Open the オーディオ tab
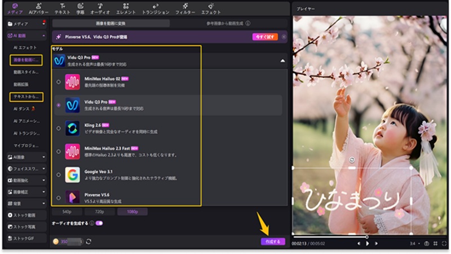 [100, 9]
